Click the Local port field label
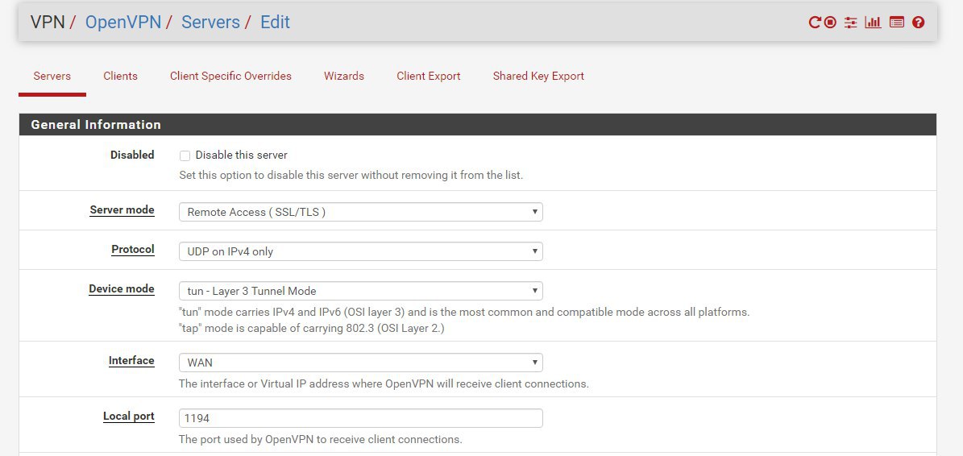Image resolution: width=963 pixels, height=456 pixels. 129,416
